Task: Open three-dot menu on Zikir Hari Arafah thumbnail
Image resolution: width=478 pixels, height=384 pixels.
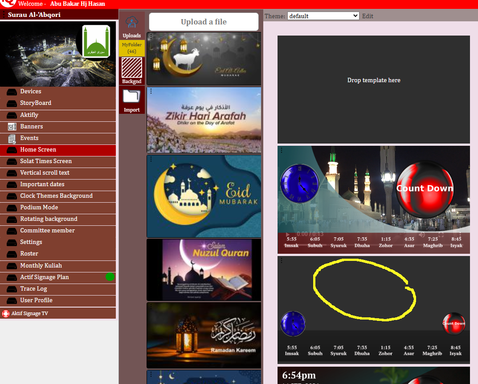Action: pos(151,91)
